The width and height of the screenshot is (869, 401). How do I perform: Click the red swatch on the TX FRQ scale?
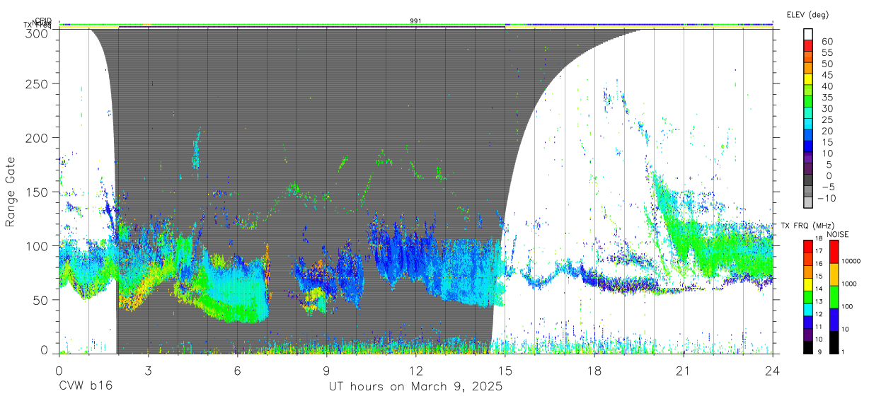tap(808, 246)
